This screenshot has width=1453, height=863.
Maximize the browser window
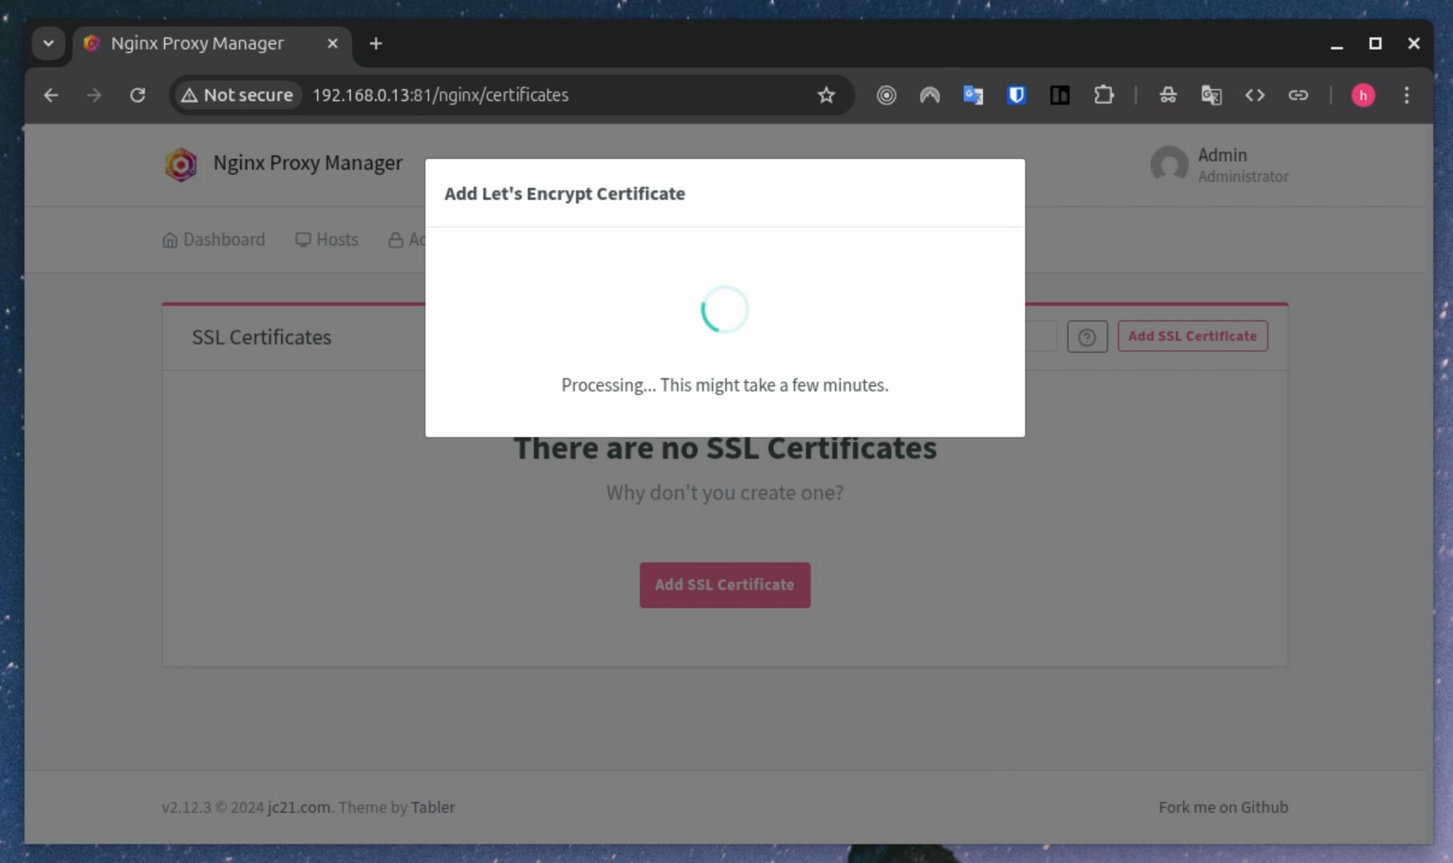(1375, 43)
